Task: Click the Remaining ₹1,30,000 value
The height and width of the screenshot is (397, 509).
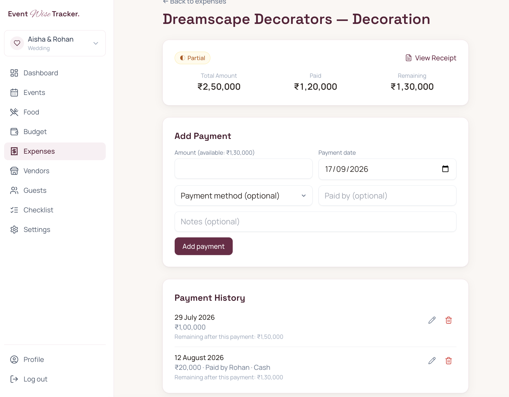Action: click(412, 87)
